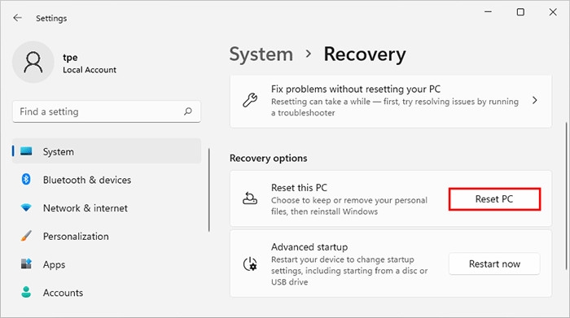Click the Find a setting search box

pyautogui.click(x=107, y=111)
